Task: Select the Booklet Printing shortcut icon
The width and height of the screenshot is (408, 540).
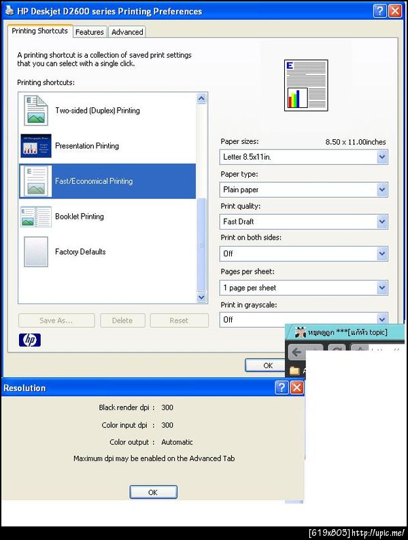Action: pos(36,217)
